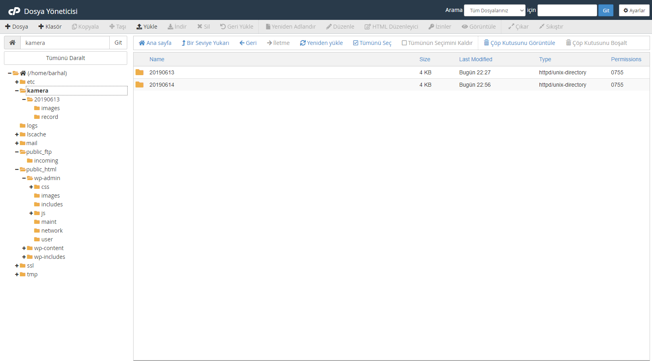Click the blue Git search button
This screenshot has height=361, width=652.
click(x=606, y=10)
